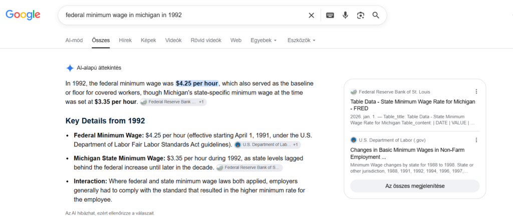Click the AI-alapú áttekintés label
The width and height of the screenshot is (513, 219).
click(99, 68)
